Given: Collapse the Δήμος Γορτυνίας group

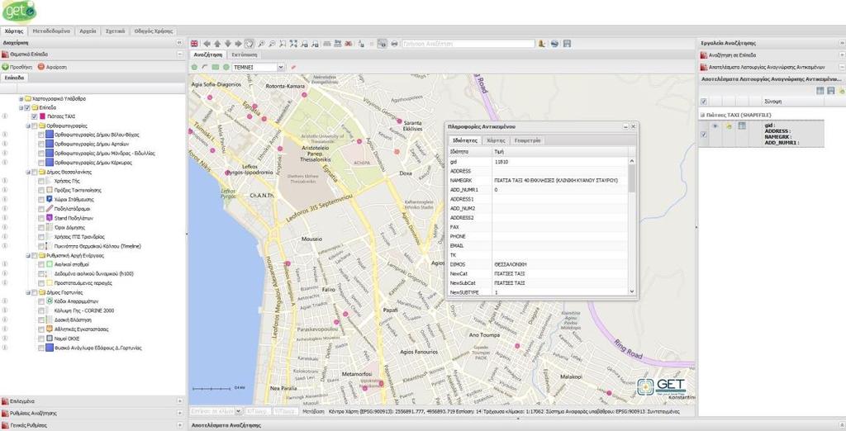Looking at the screenshot, I should tap(27, 292).
